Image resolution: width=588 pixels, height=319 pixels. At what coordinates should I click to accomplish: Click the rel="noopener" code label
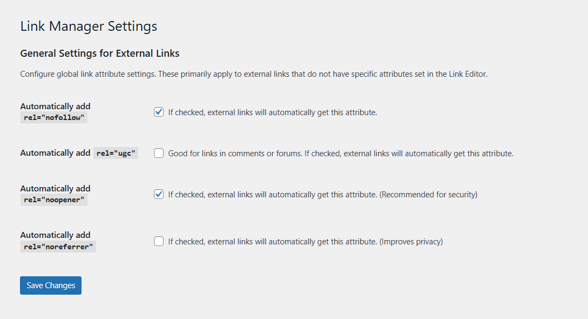pos(53,199)
